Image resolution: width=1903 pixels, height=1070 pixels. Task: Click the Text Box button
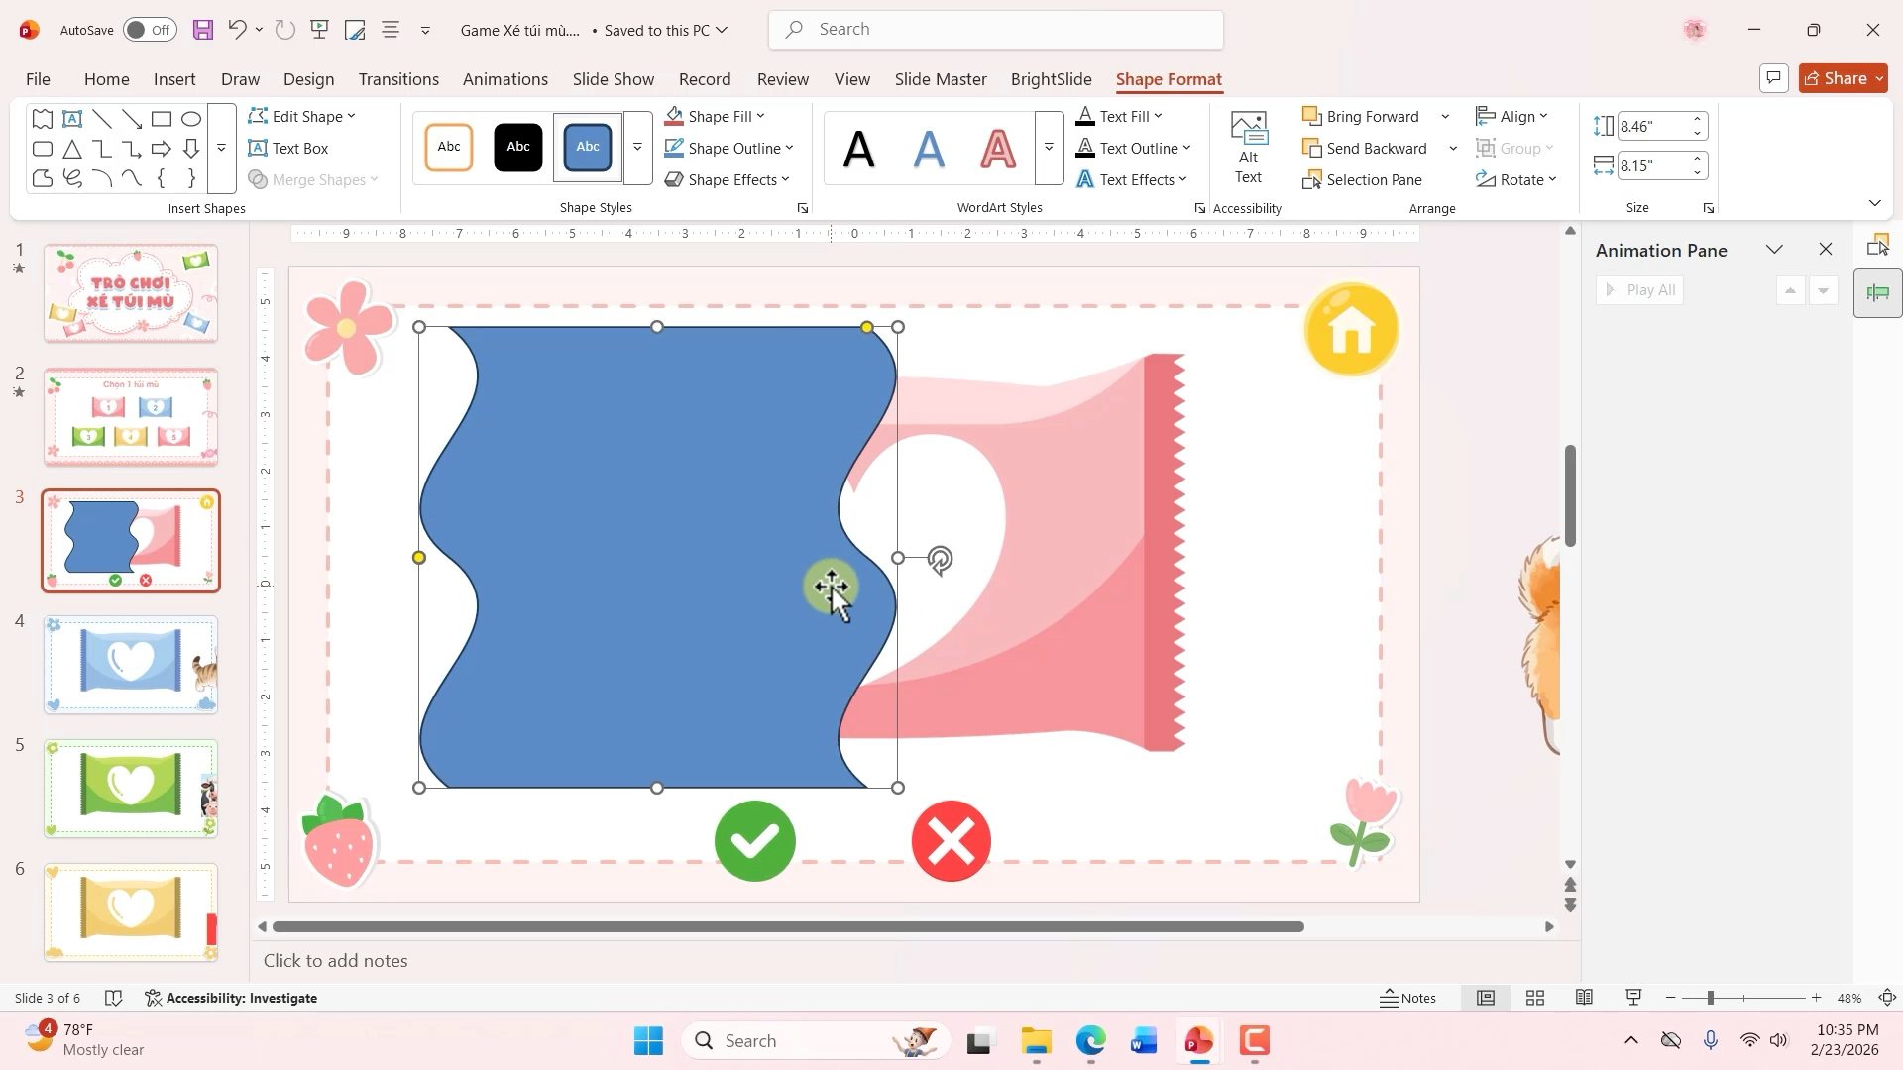[288, 148]
